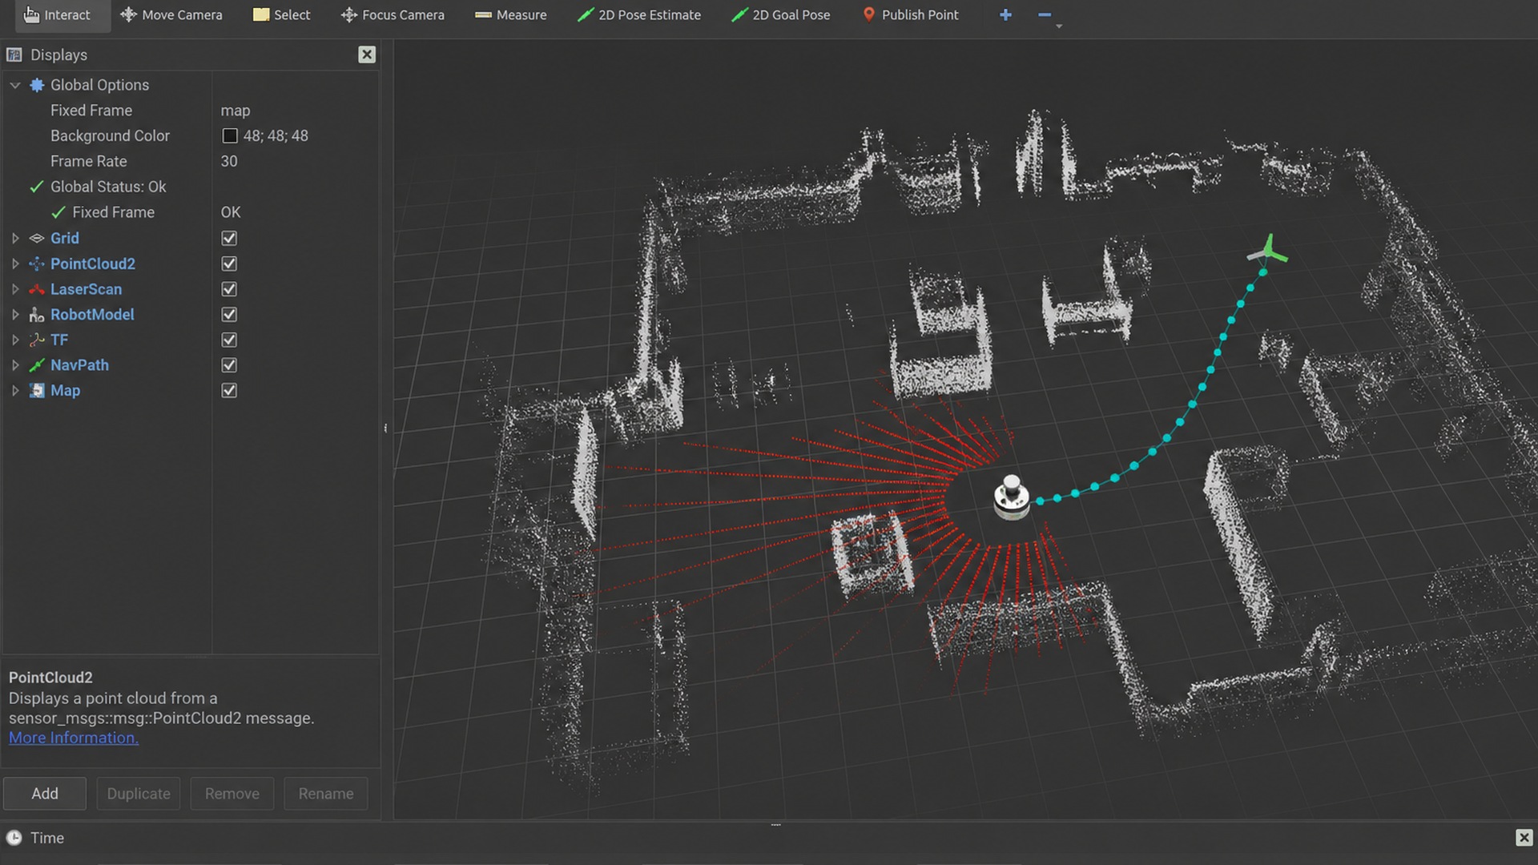Expand the PointCloud2 display

tap(15, 264)
